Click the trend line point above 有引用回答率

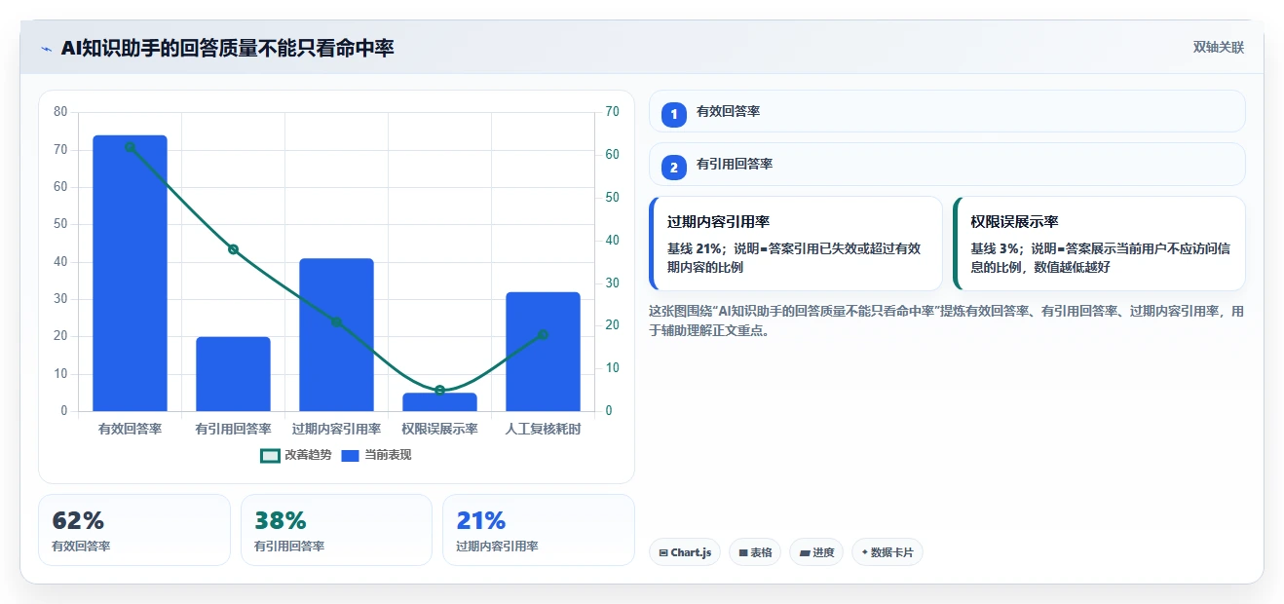click(233, 249)
